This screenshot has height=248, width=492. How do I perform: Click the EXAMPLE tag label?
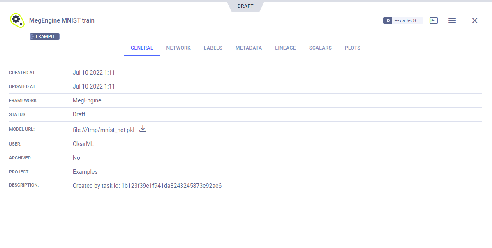click(x=45, y=36)
